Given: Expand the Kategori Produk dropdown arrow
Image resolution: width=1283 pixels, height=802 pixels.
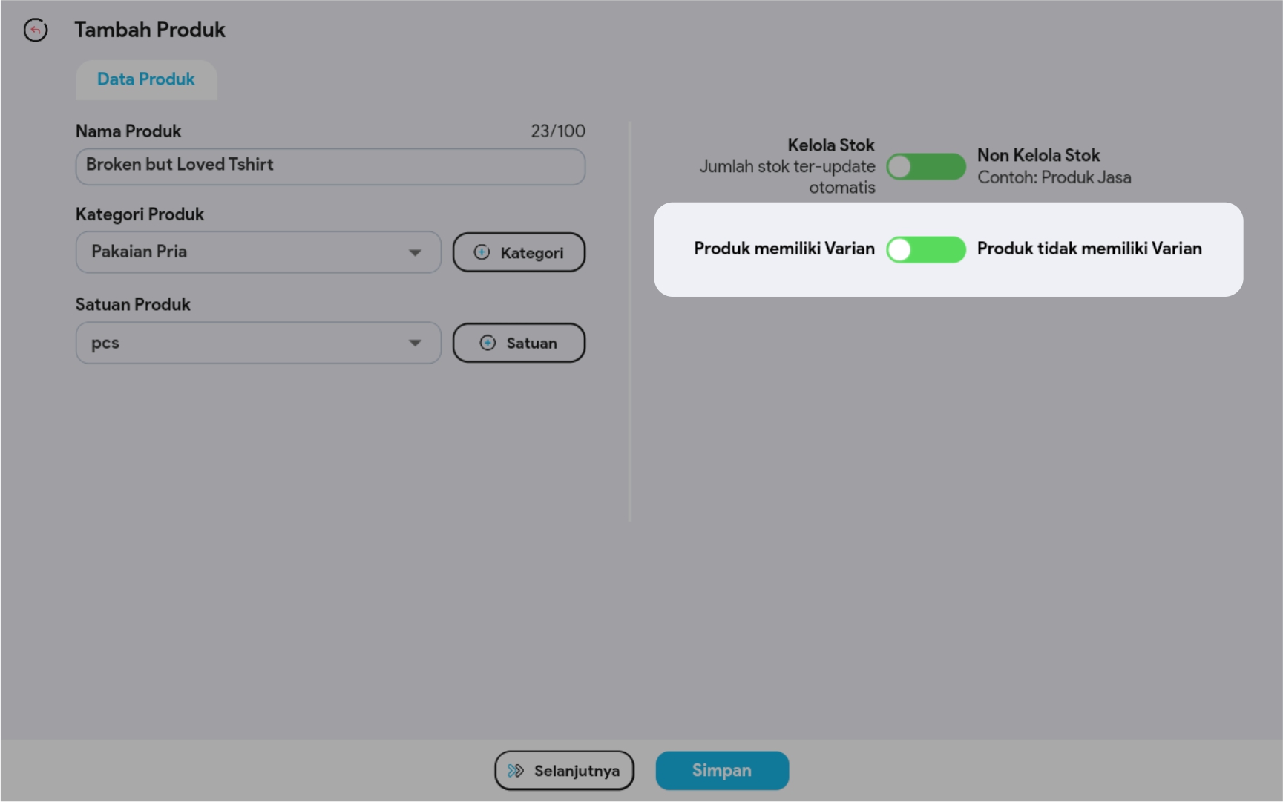Looking at the screenshot, I should coord(415,252).
